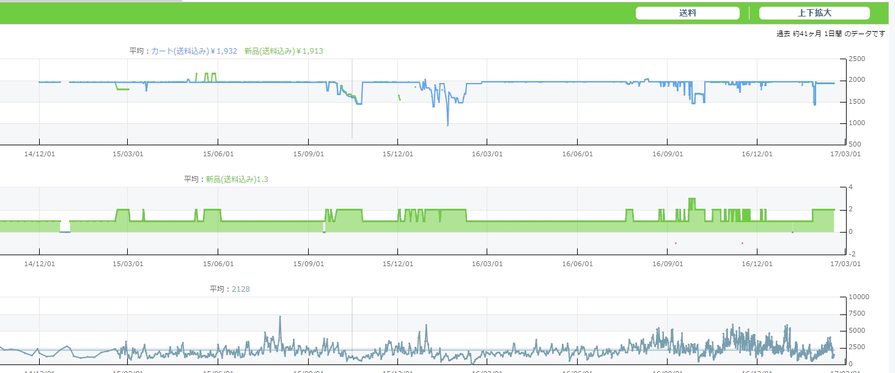This screenshot has width=895, height=373.
Task: Click 16/12/01 under the seller-count chart
Action: [757, 264]
